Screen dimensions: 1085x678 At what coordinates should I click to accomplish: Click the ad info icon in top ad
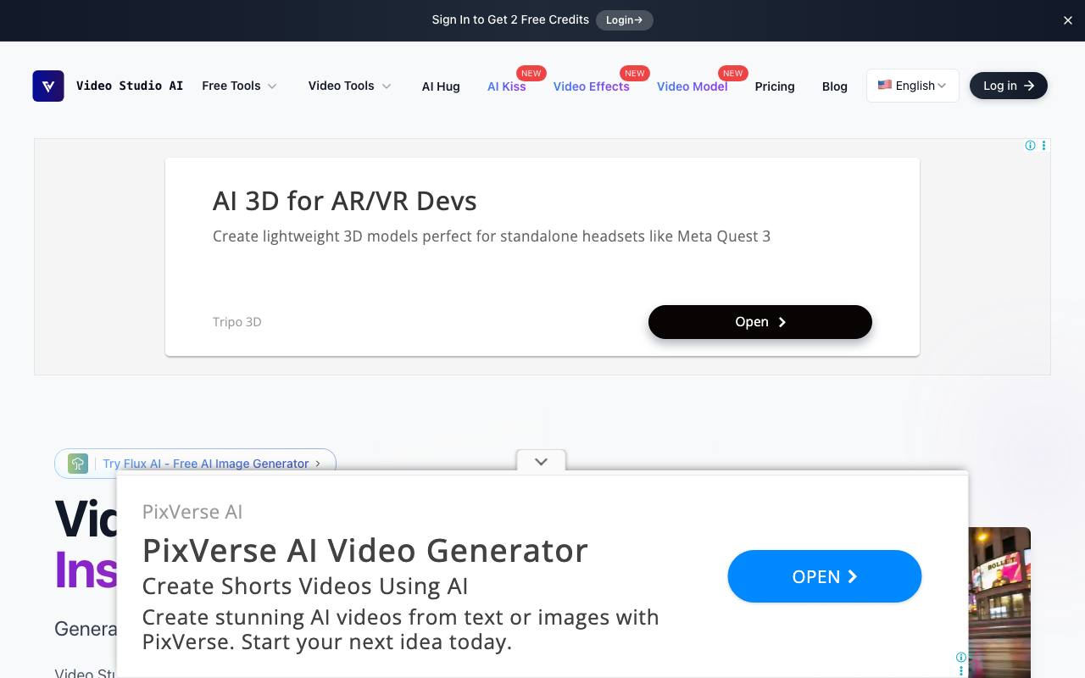(1030, 146)
